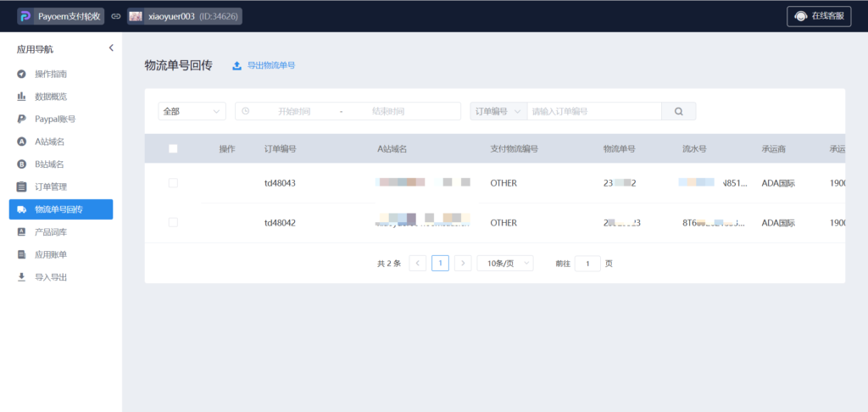Click the export upload icon beside 导出物流单号

[236, 65]
